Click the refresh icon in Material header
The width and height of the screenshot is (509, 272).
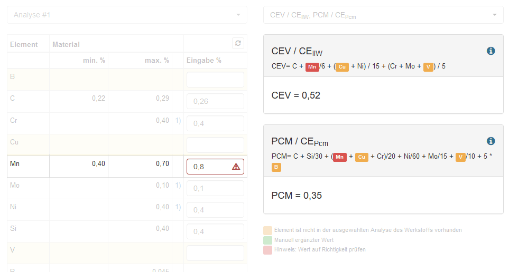click(x=238, y=43)
